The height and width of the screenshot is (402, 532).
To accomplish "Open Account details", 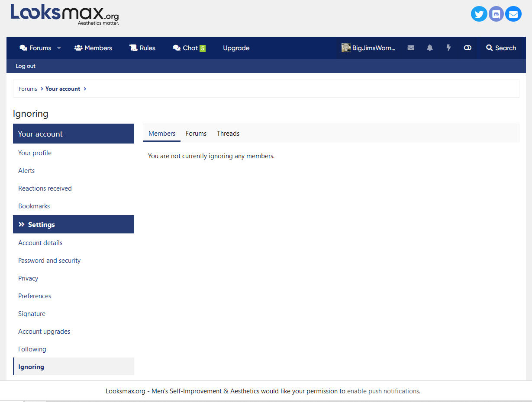I will point(74,243).
